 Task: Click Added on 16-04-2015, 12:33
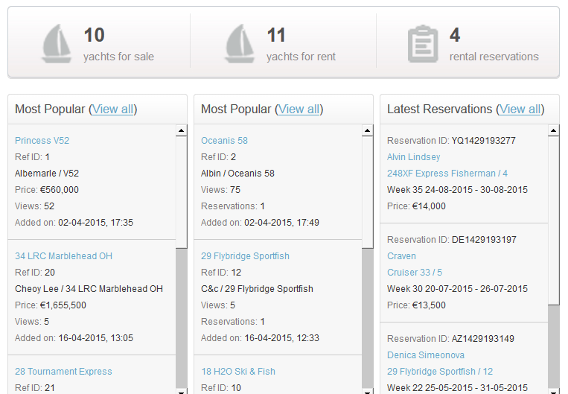(260, 338)
